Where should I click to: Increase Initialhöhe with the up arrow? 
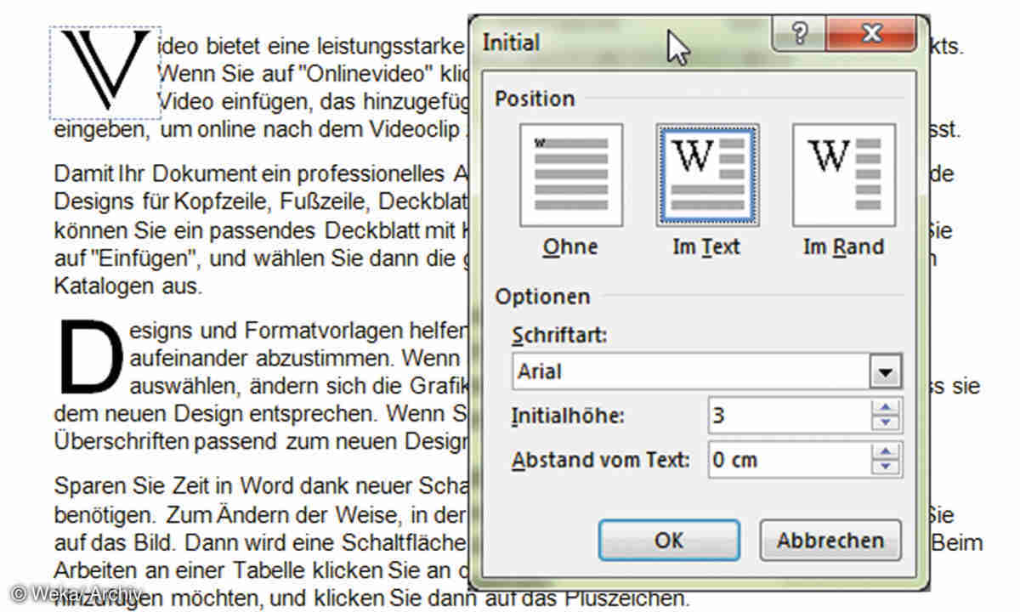(x=886, y=409)
